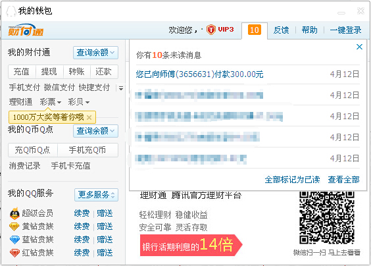
Task: Click 续费 for 红钻贵族
Action: tap(82, 253)
